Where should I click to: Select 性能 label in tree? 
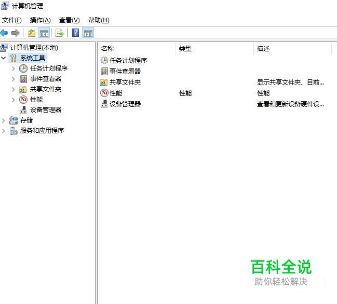click(x=36, y=100)
